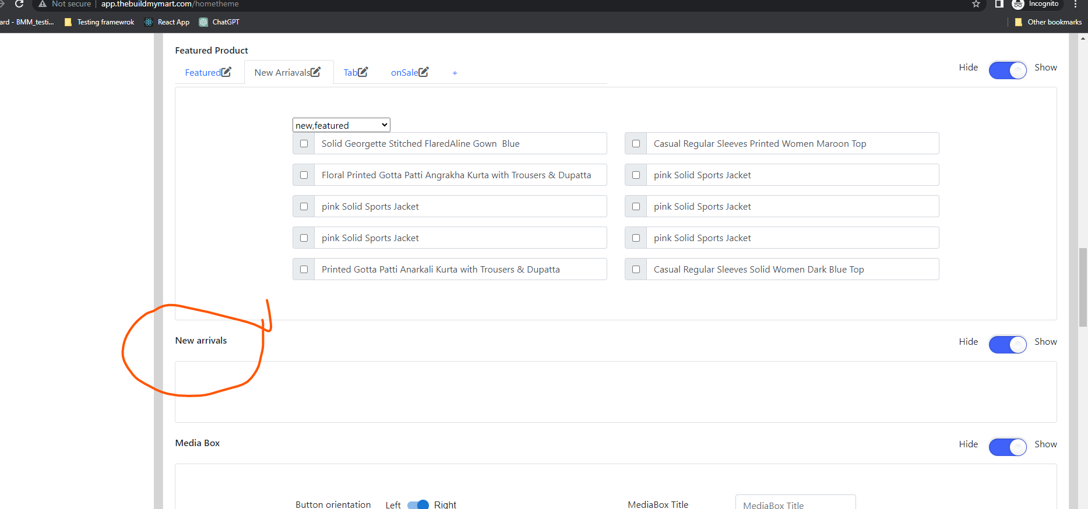Click the Media Box section heading
Viewport: 1088px width, 509px height.
198,443
